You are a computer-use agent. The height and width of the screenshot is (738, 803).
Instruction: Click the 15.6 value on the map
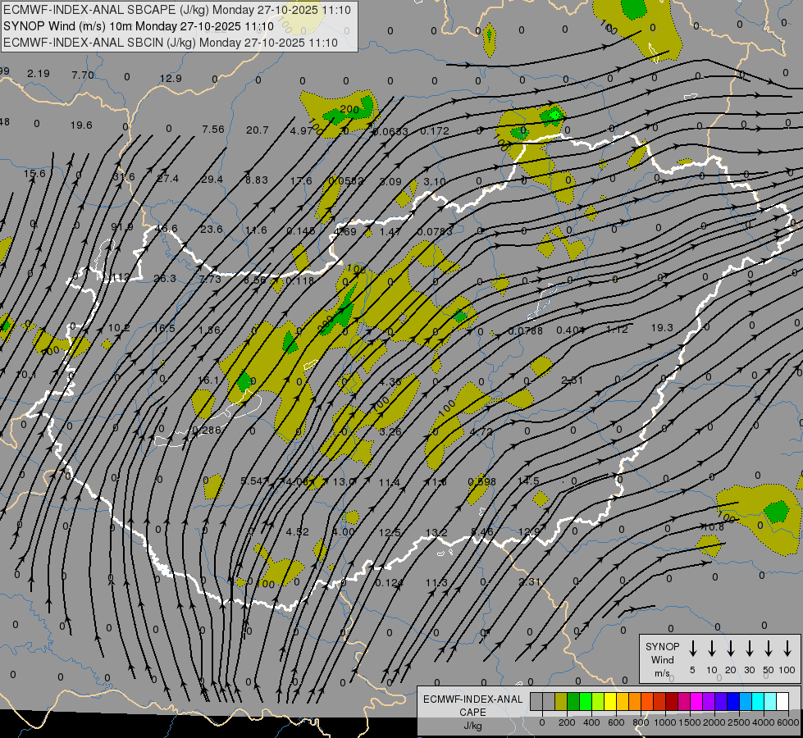point(34,174)
